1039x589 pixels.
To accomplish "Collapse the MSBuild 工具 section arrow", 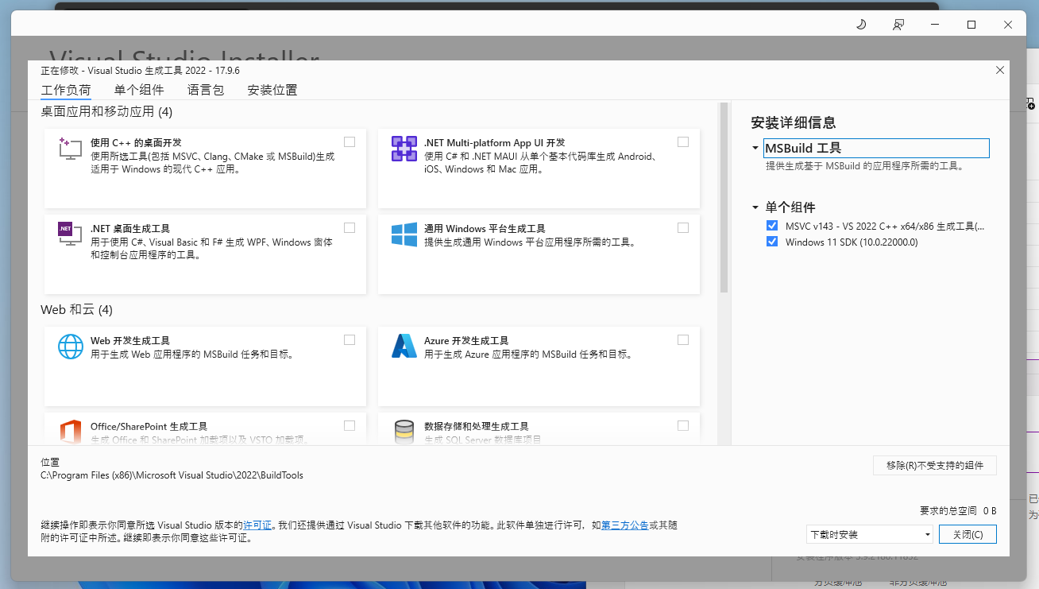I will pos(755,148).
